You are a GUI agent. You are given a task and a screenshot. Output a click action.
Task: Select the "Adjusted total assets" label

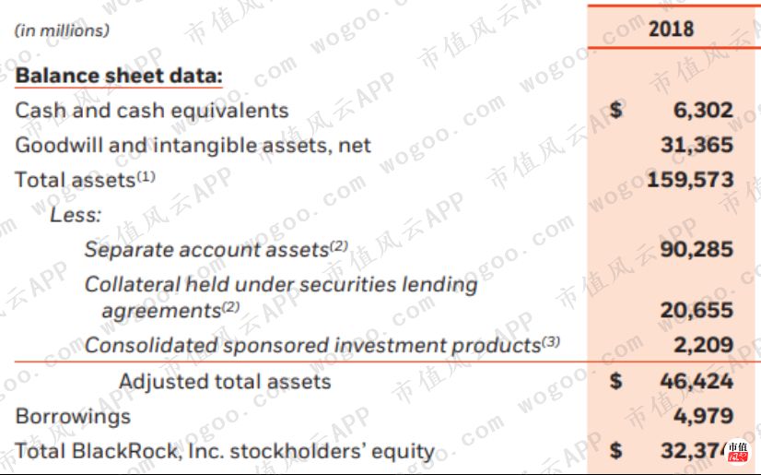point(225,381)
